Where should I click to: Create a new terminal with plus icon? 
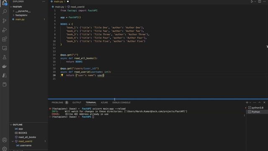click(x=247, y=102)
